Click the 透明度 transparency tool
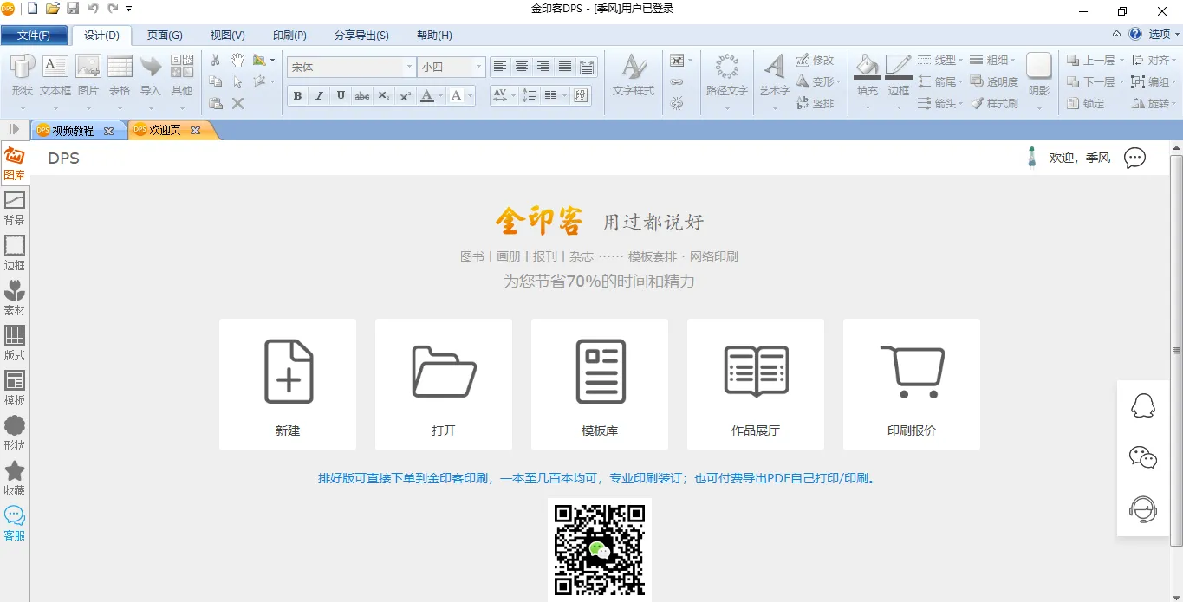The height and width of the screenshot is (602, 1183). point(995,81)
